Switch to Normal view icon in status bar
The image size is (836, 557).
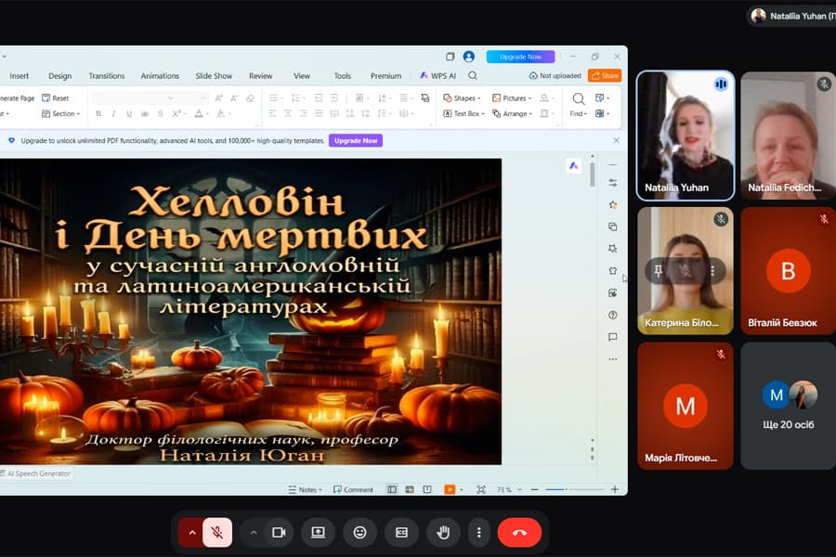[x=392, y=489]
